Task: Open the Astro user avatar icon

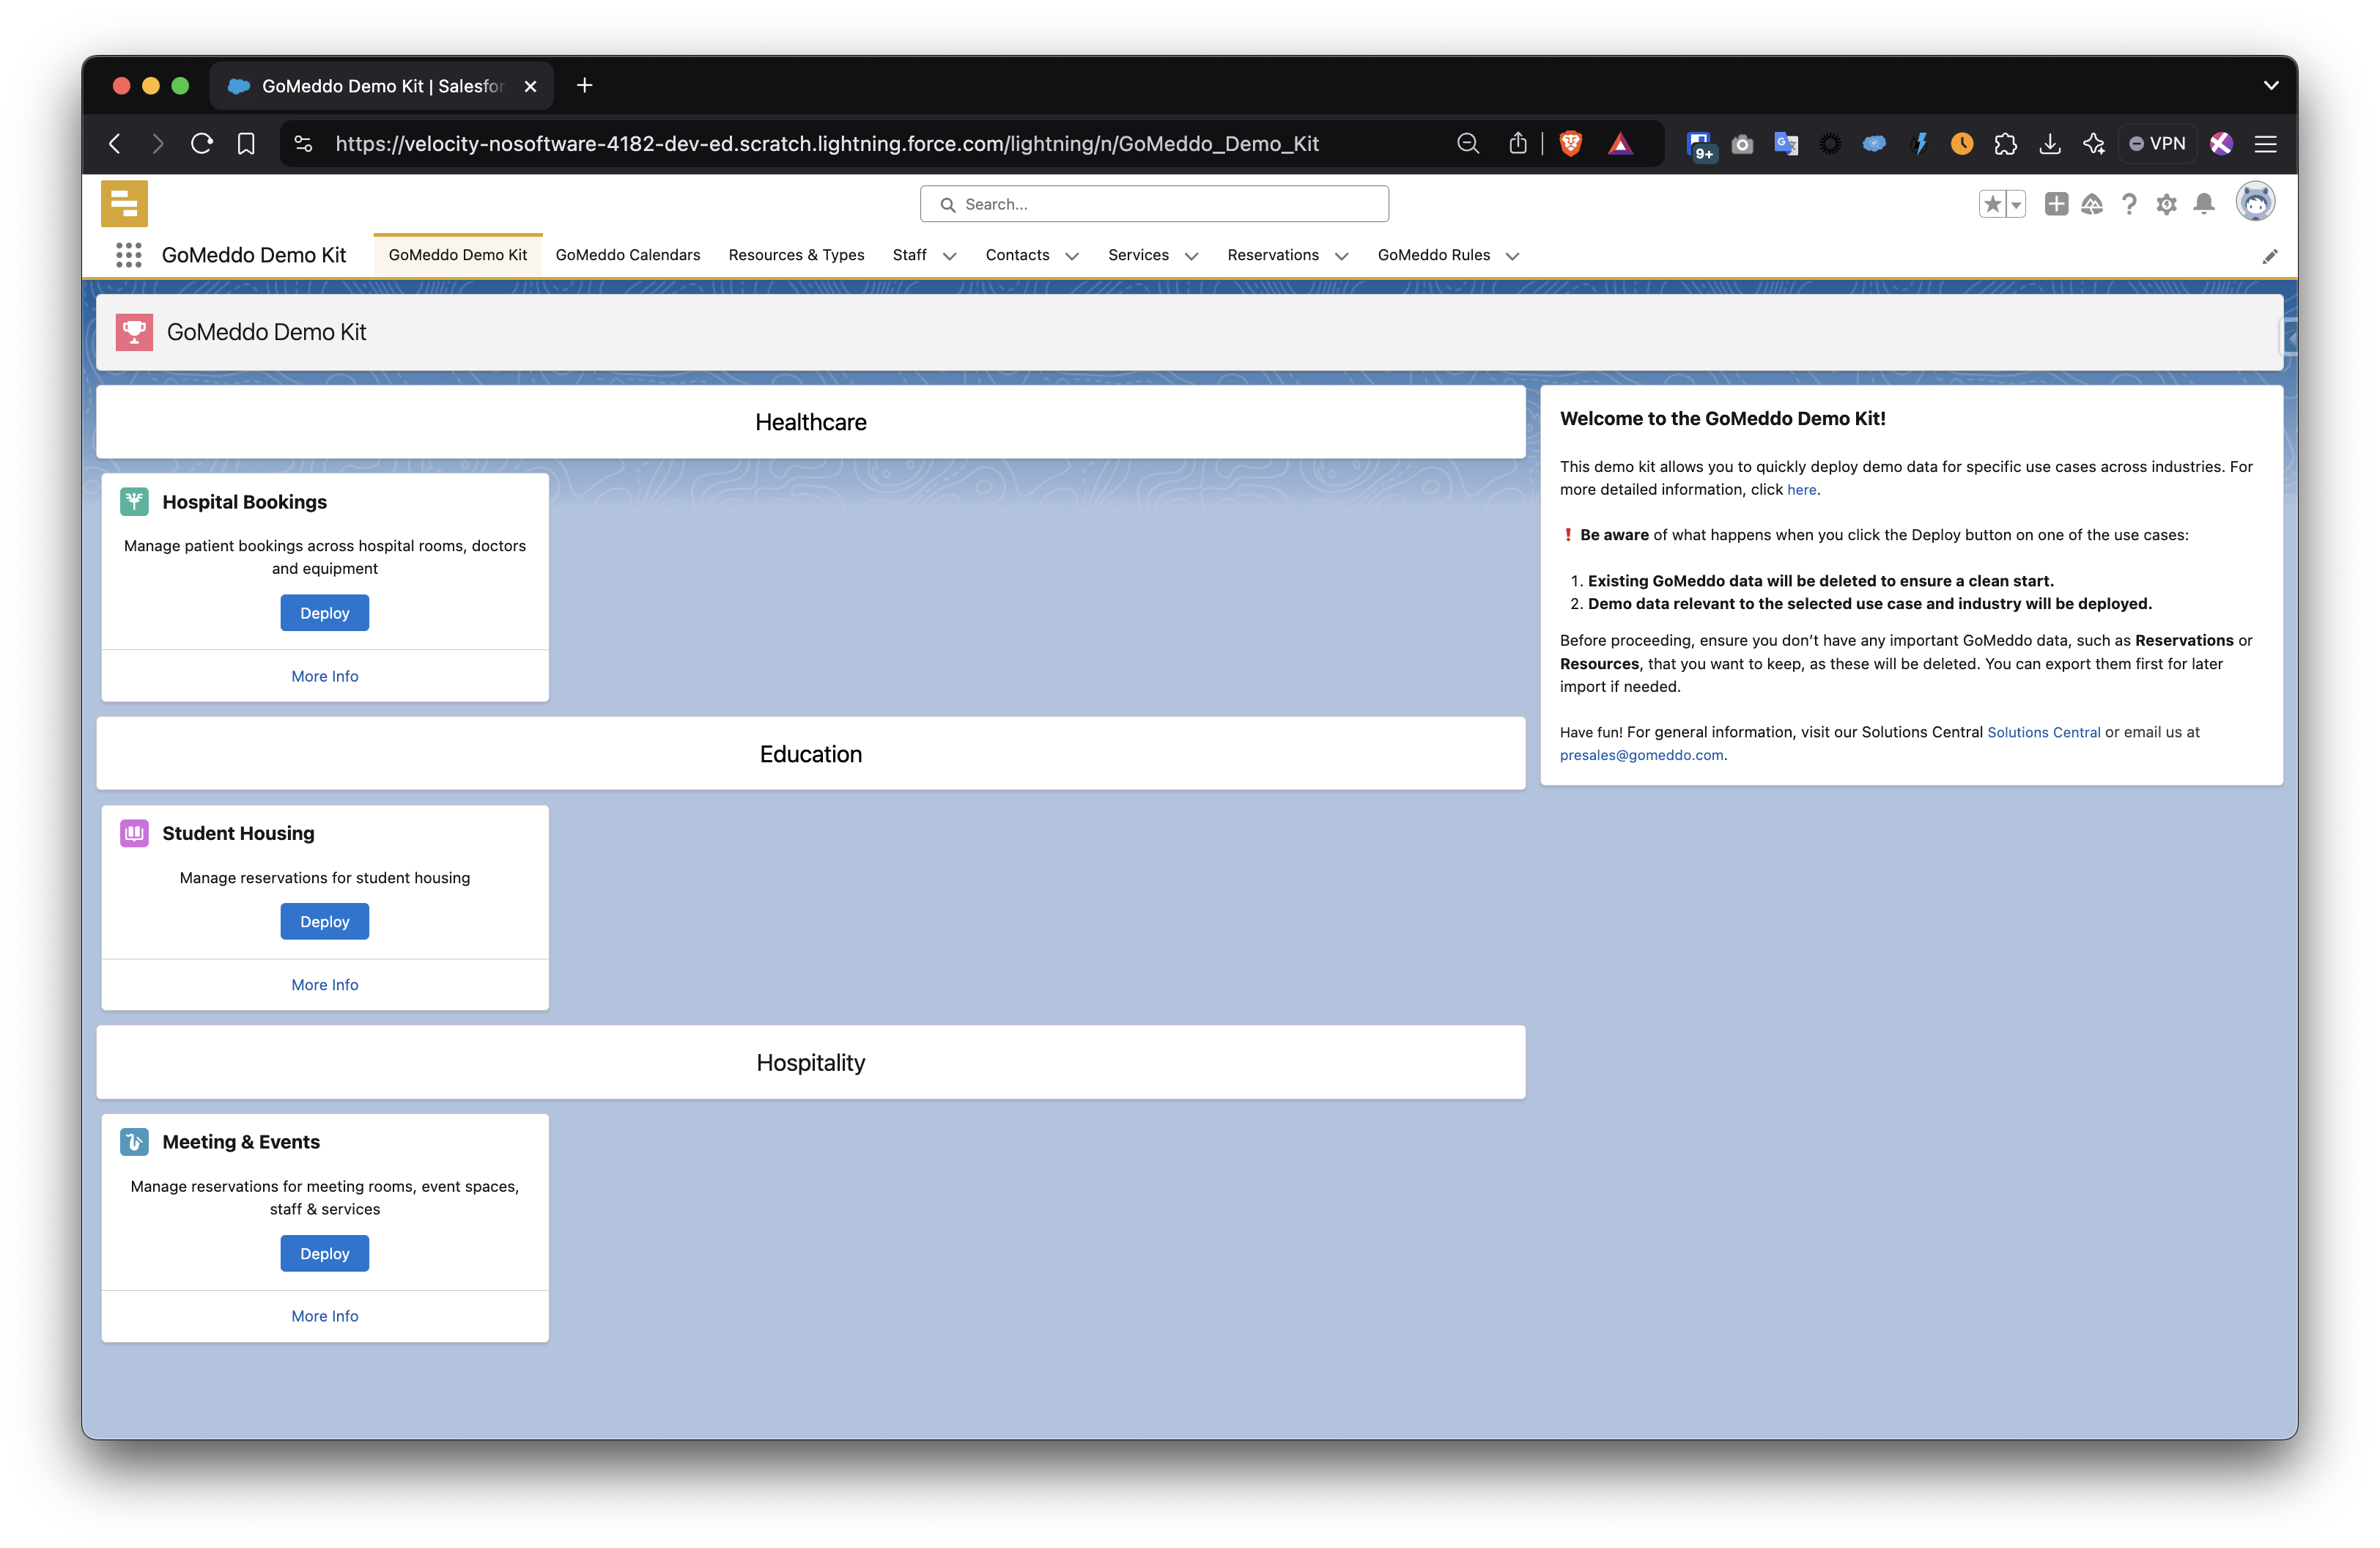Action: point(2255,201)
